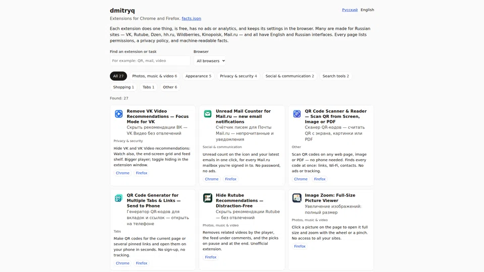Open Firefox link for QR Code Generator
The height and width of the screenshot is (272, 484).
142,263
